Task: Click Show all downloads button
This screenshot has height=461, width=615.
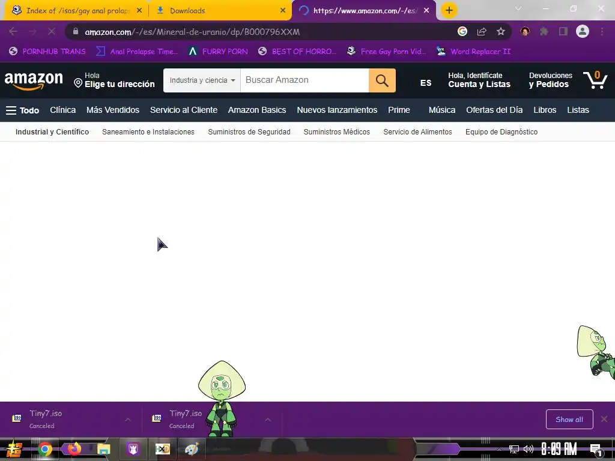Action: click(569, 420)
